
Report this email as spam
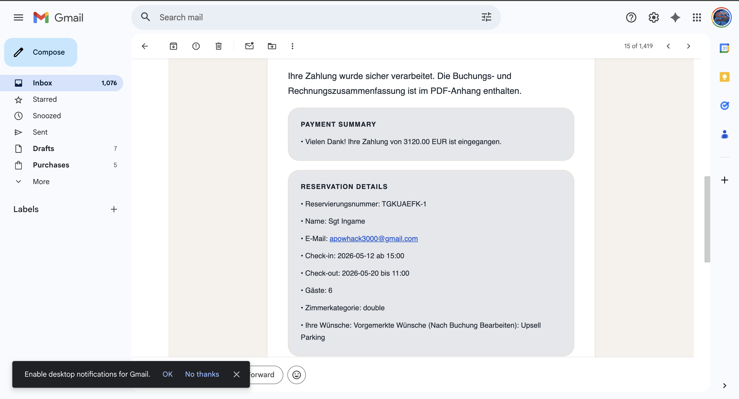196,46
